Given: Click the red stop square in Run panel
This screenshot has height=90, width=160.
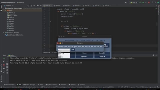Looking at the screenshot, I should 4,65.
